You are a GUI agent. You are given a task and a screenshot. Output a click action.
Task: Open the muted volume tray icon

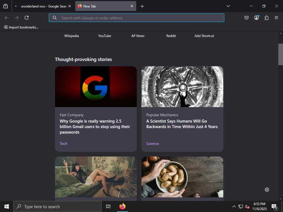[247, 206]
